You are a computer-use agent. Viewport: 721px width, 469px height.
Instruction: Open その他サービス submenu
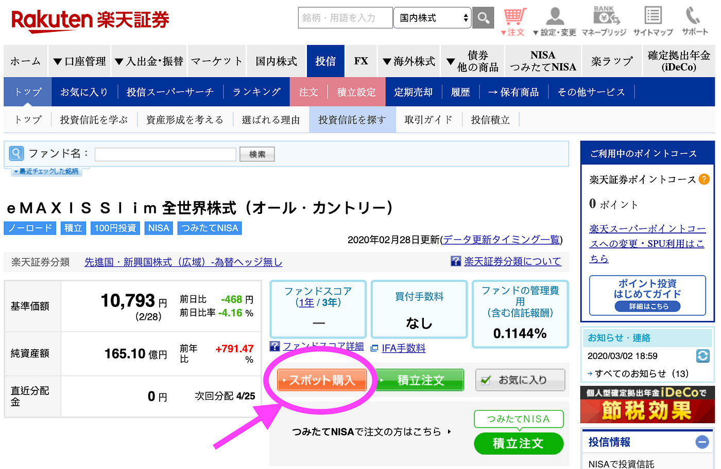[591, 92]
